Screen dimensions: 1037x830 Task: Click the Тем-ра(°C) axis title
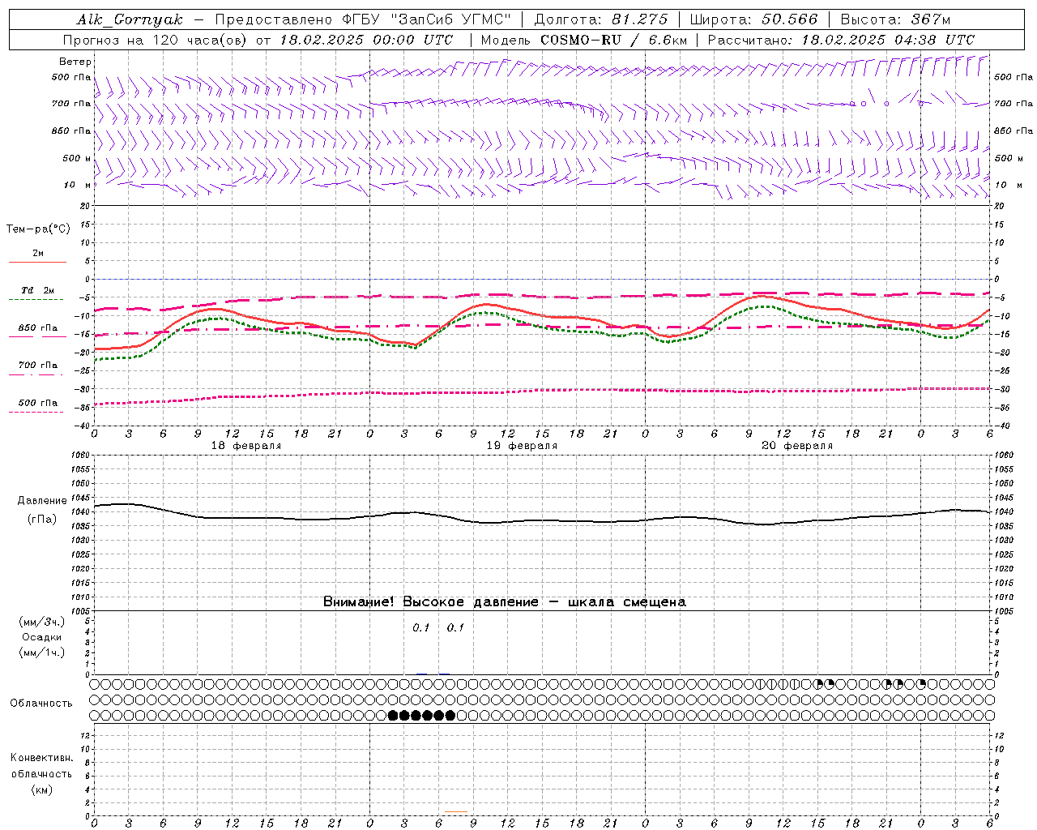pos(38,229)
